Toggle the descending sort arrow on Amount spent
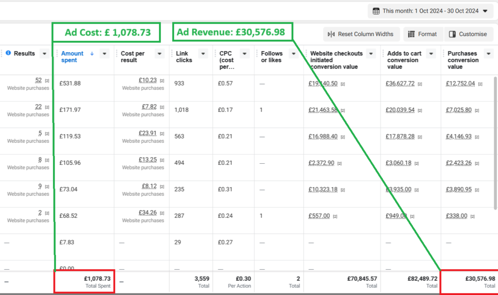 click(92, 53)
